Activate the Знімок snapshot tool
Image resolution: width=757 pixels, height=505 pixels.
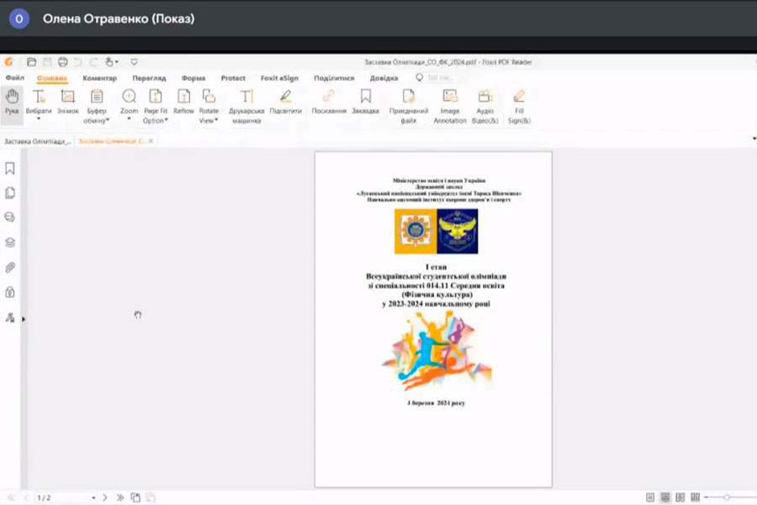[67, 102]
